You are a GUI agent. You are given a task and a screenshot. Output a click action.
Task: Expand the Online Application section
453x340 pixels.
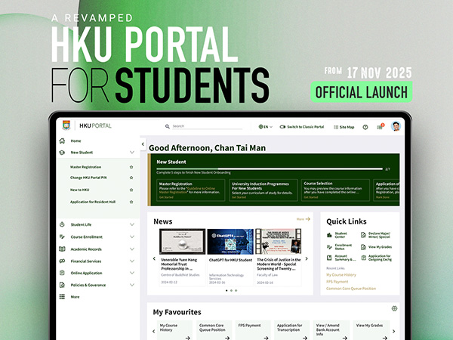coord(132,273)
